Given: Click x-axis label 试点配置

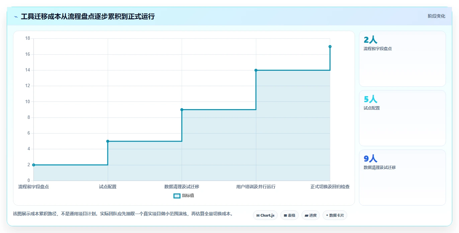Looking at the screenshot, I should point(108,187).
